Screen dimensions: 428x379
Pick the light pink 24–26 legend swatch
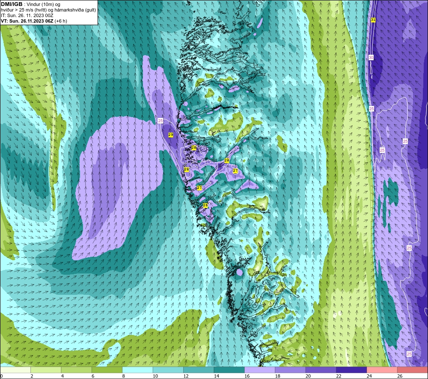(x=382, y=370)
